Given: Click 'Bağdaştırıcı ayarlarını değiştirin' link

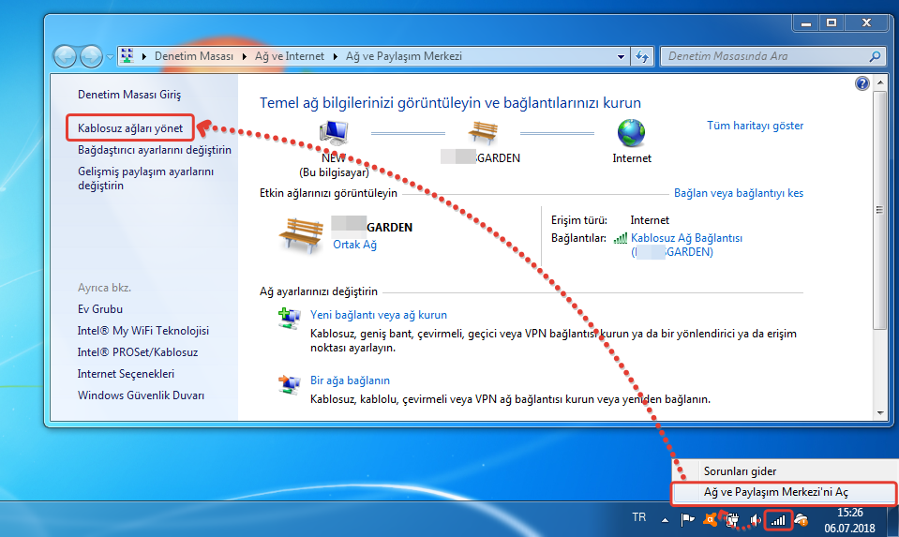Looking at the screenshot, I should point(155,150).
